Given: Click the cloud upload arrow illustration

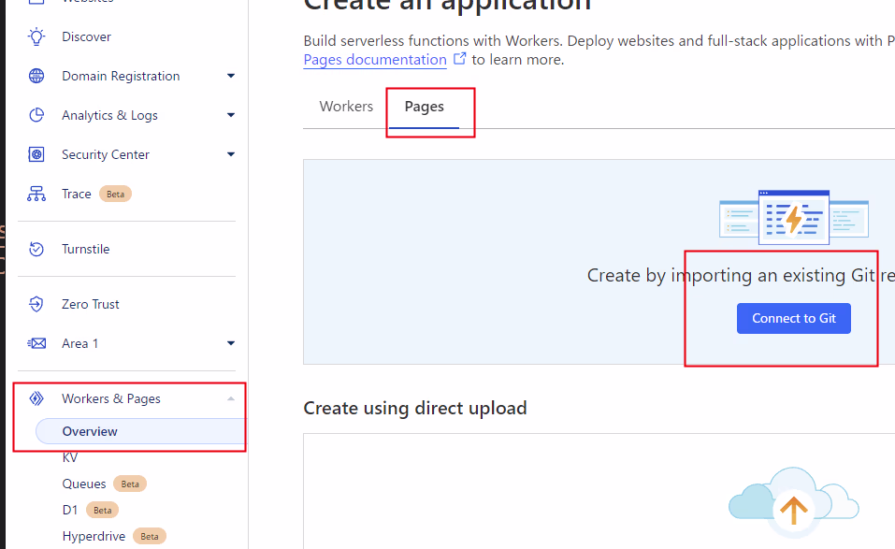Looking at the screenshot, I should point(793,502).
